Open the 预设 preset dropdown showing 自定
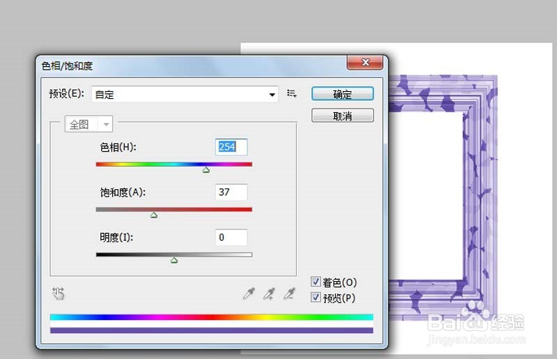 click(185, 95)
